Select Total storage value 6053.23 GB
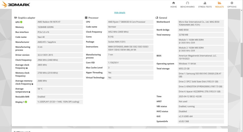Image resolution: width=243 pixels, height=132 pixels. 201,69
